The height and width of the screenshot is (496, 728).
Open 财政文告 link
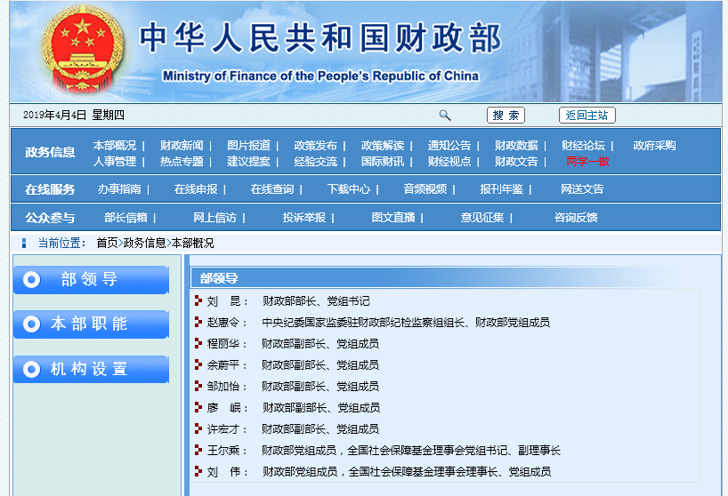[516, 161]
